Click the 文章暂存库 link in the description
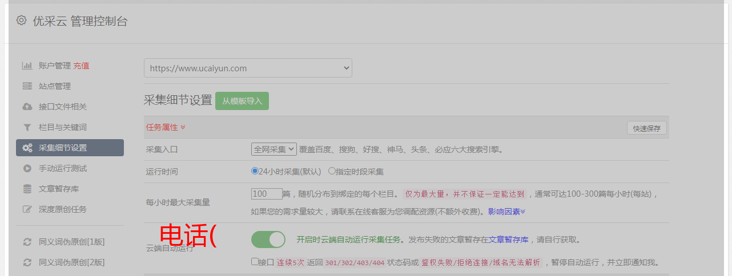The image size is (732, 276). click(x=509, y=240)
